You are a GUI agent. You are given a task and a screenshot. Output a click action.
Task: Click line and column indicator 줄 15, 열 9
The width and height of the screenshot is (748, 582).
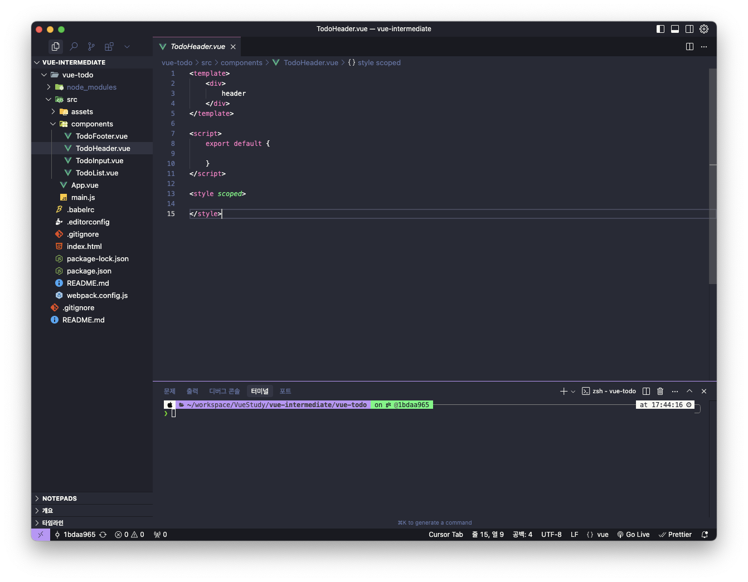click(x=488, y=535)
